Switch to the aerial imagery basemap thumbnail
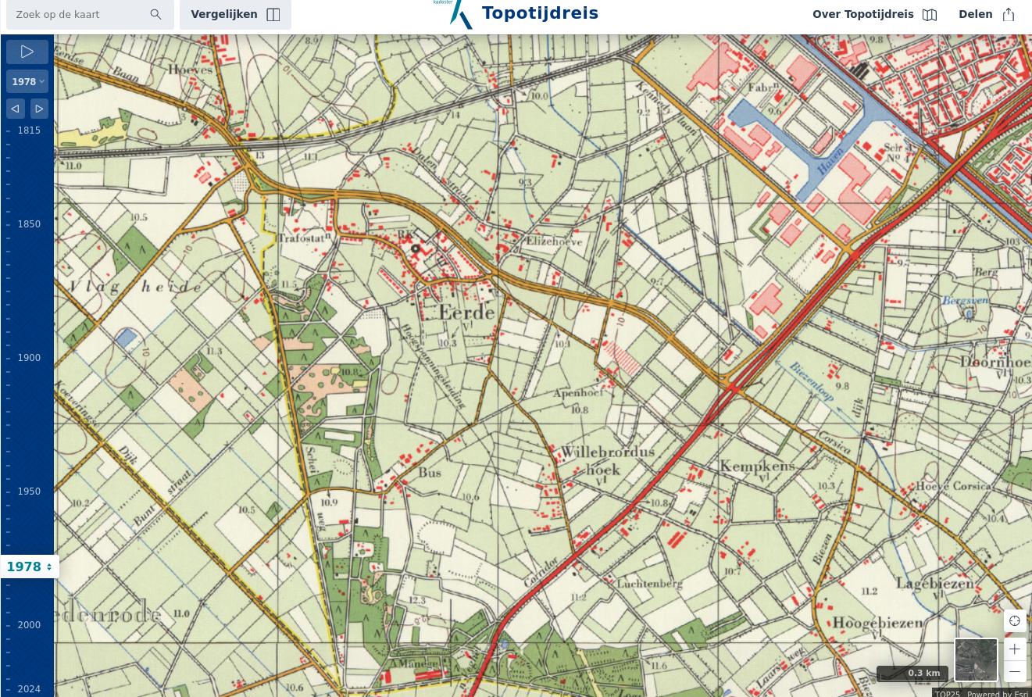 pos(976,659)
